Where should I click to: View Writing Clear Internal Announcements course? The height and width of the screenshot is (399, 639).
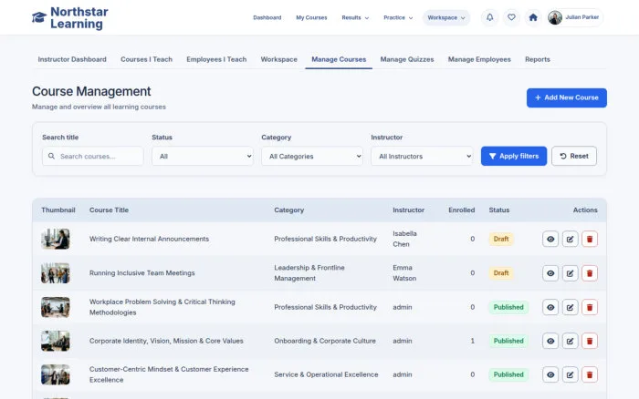(550, 240)
